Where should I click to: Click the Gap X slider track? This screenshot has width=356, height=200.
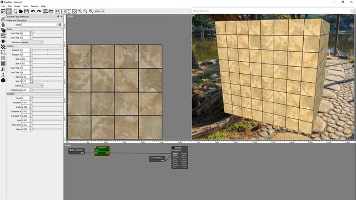pyautogui.click(x=48, y=77)
